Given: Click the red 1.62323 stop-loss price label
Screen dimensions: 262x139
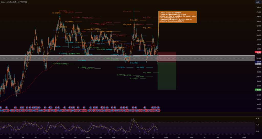Looking at the screenshot, I should click(258, 52).
